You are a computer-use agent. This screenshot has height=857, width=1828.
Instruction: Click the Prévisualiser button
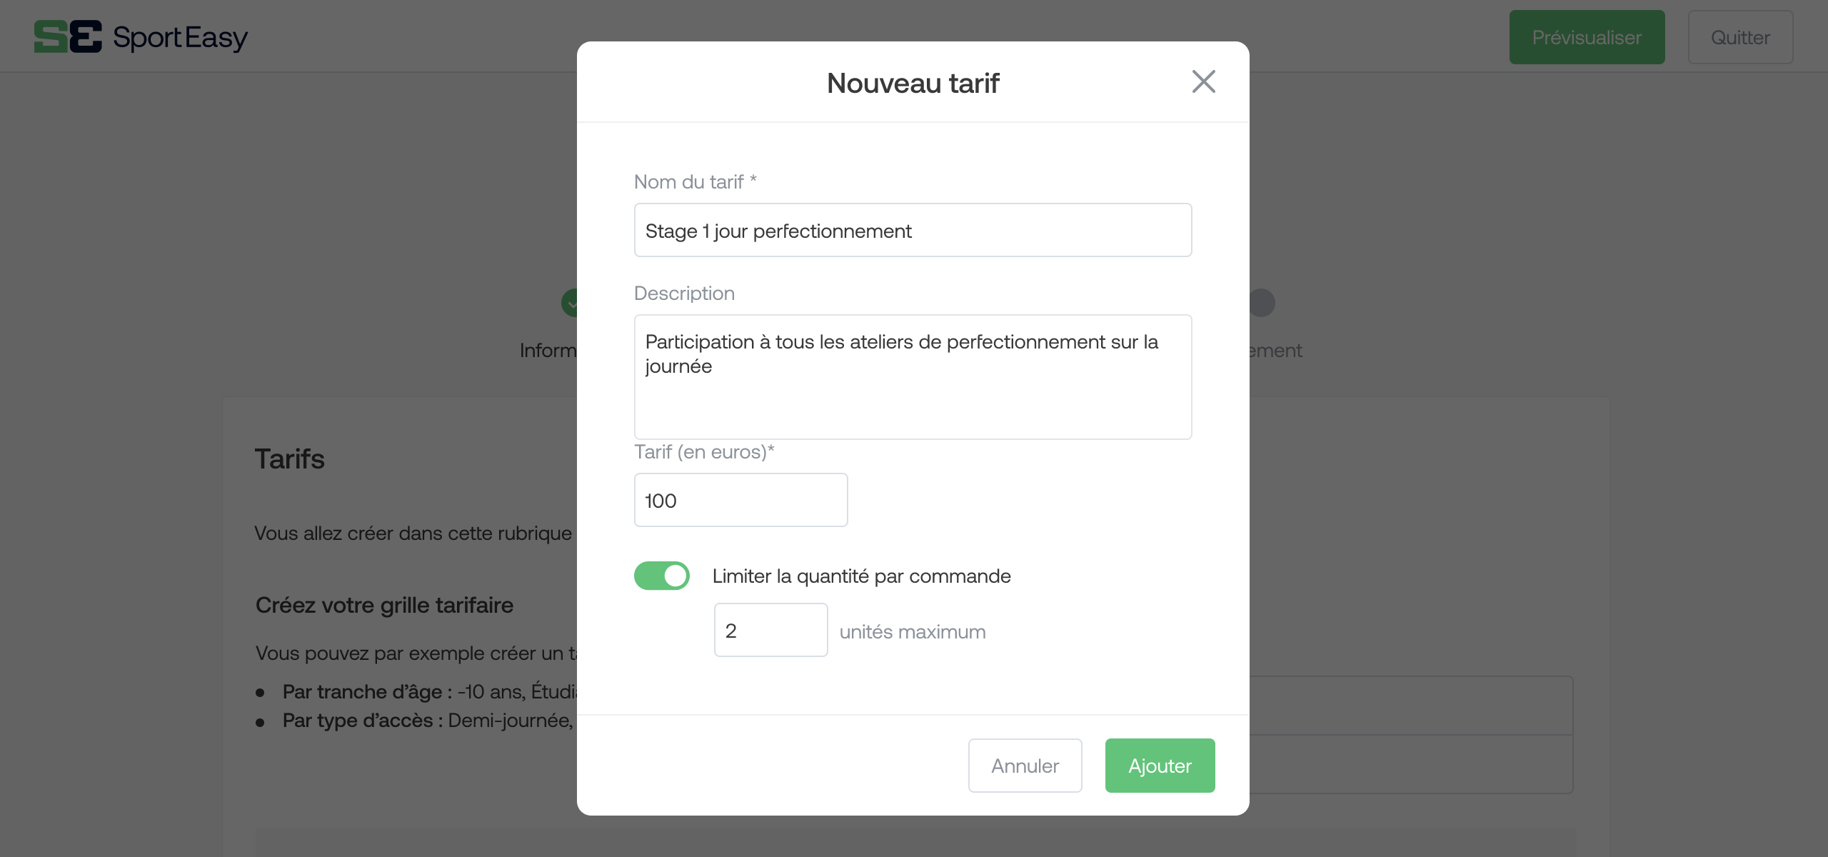pyautogui.click(x=1587, y=37)
